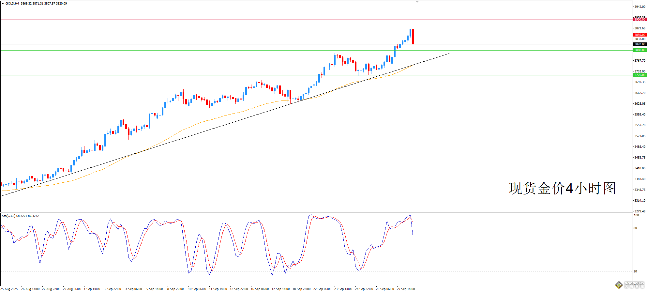Click the 现货金价4小时图 text label
The width and height of the screenshot is (647, 292).
point(562,189)
